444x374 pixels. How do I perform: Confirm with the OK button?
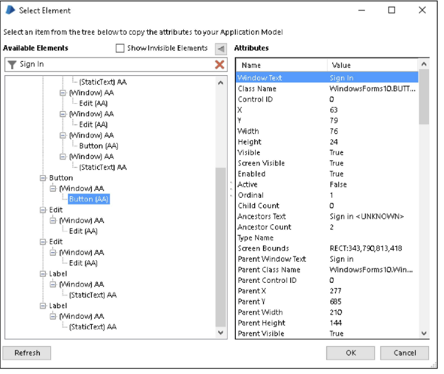coord(350,353)
